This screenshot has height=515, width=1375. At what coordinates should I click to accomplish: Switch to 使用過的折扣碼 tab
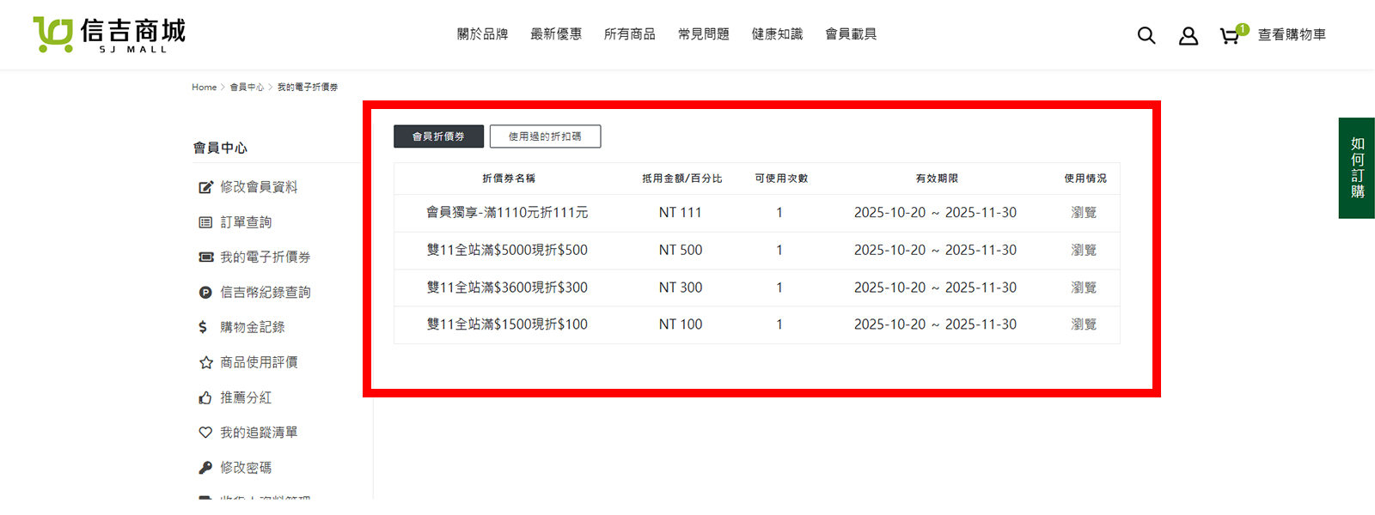point(545,136)
